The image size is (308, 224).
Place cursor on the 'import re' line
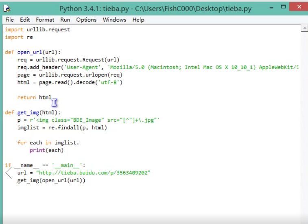[x=19, y=37]
